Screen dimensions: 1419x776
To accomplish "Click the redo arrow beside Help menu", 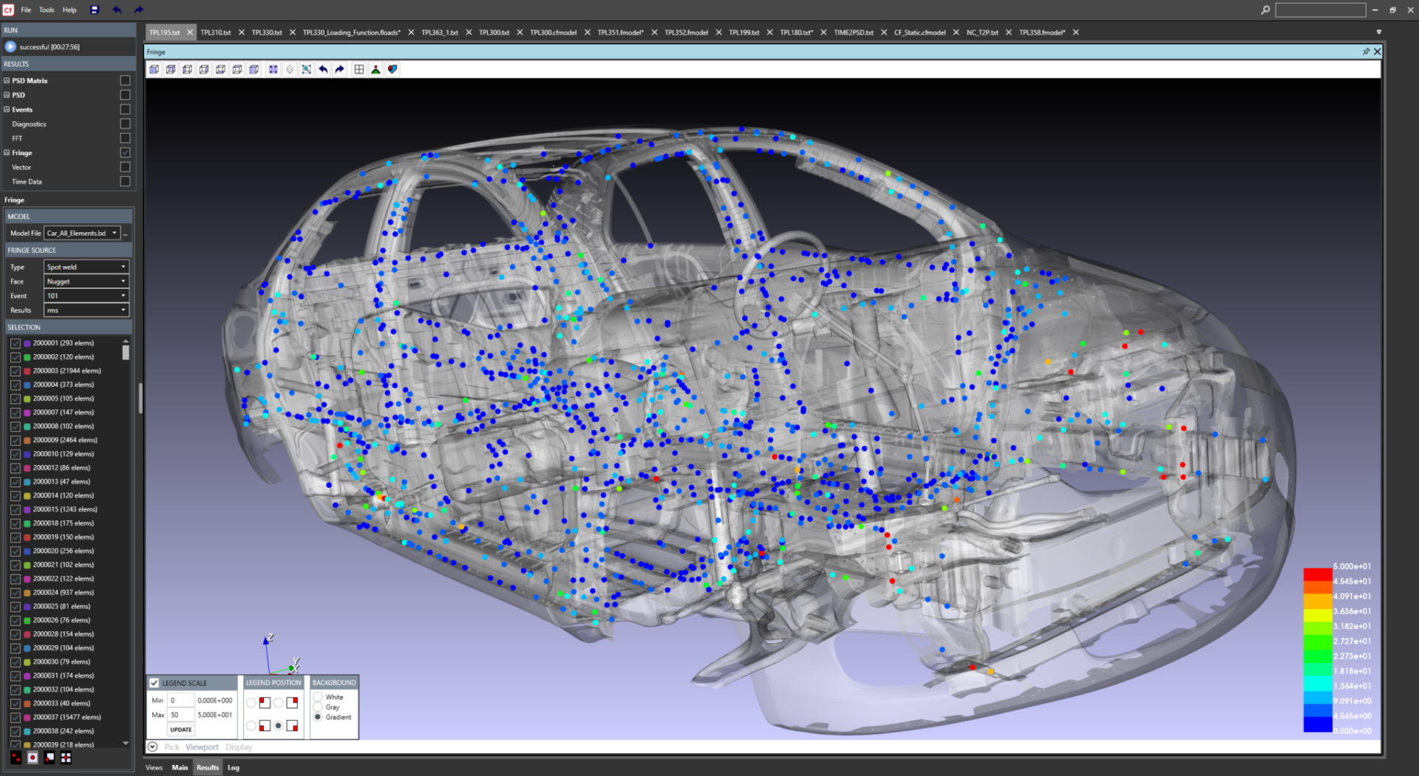I will click(138, 10).
